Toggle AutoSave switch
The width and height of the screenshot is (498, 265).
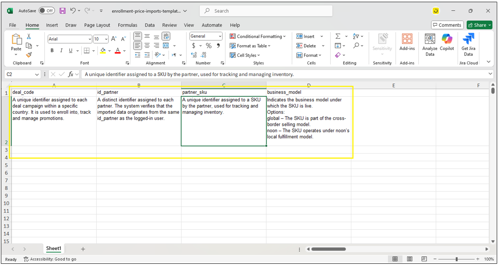point(47,11)
